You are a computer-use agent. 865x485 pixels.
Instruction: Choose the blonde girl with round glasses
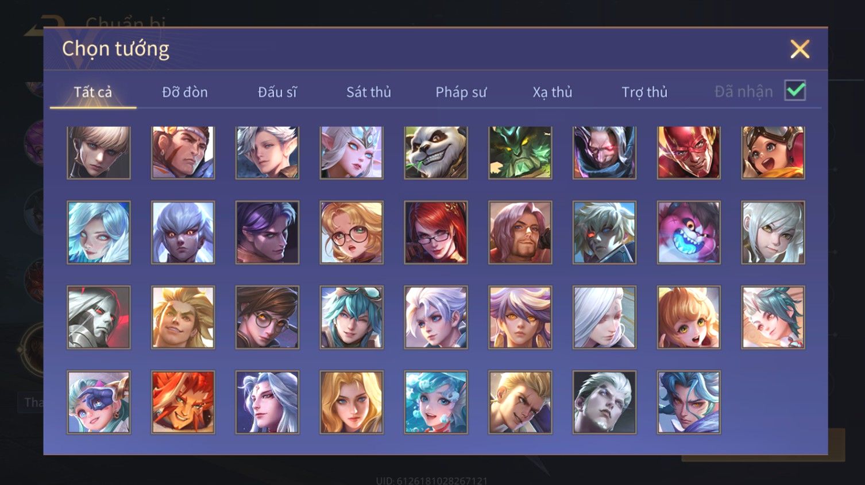coord(352,232)
